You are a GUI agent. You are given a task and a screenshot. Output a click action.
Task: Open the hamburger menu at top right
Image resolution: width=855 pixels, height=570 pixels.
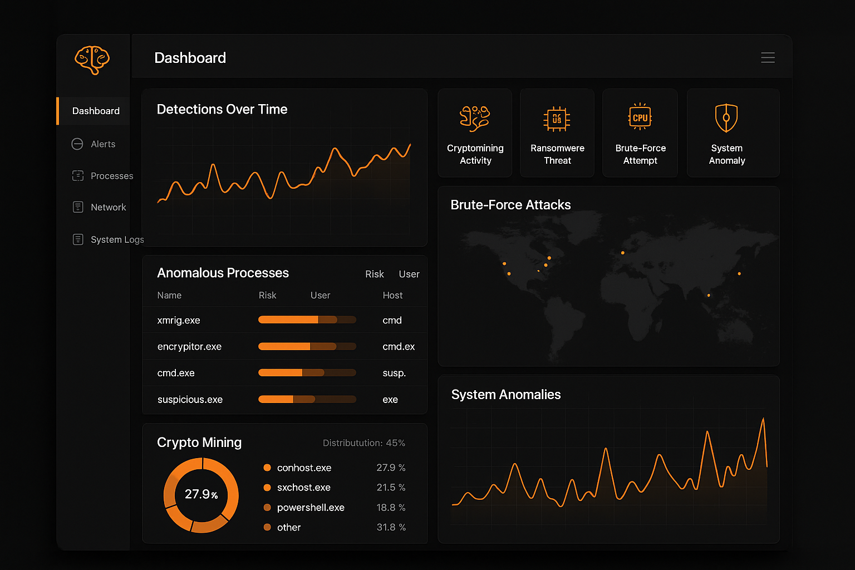(768, 57)
